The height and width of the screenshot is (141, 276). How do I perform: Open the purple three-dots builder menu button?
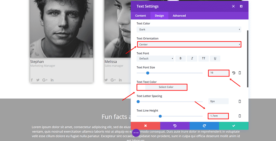click(136, 133)
